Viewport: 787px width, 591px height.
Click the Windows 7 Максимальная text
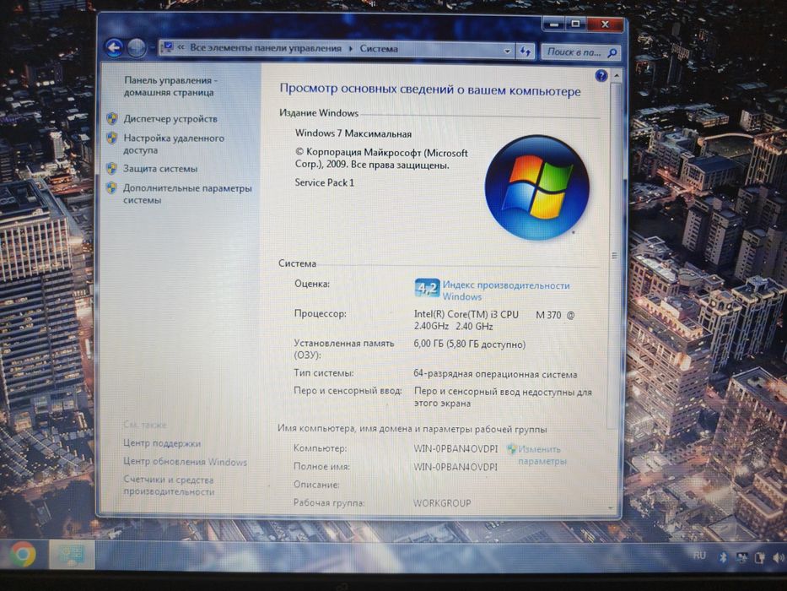coord(353,133)
